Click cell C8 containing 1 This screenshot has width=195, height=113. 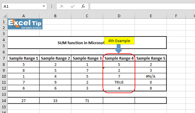(x=87, y=64)
